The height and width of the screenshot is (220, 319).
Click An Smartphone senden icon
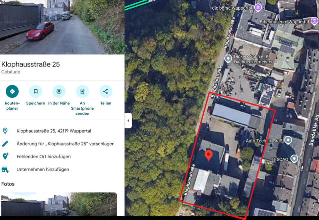[x=82, y=91]
